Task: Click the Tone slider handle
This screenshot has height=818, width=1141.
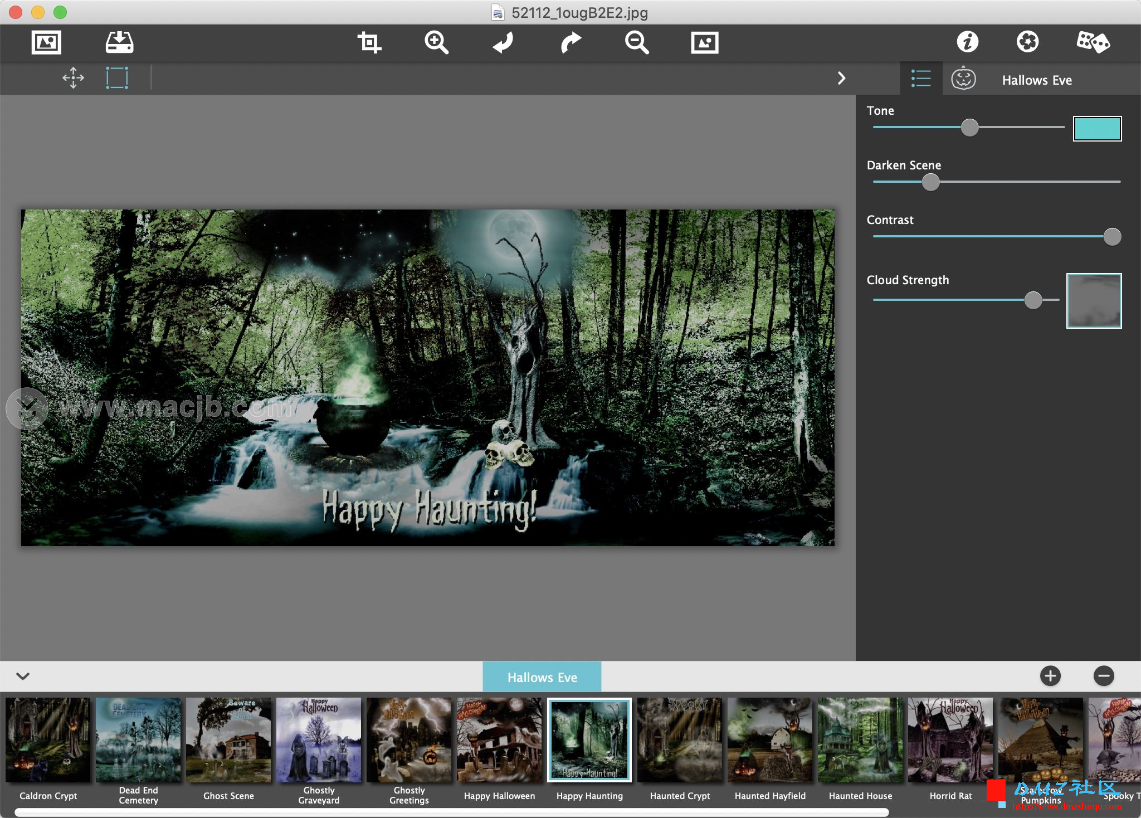Action: coord(970,128)
